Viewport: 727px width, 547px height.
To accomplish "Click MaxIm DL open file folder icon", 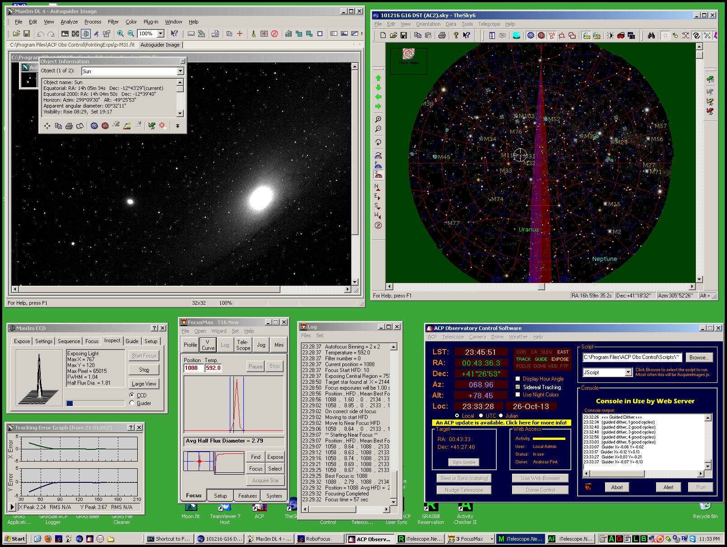I will tap(16, 33).
